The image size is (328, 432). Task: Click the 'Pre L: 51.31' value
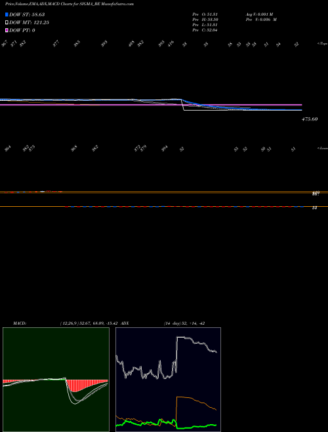[206, 25]
